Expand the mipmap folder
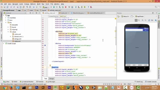This screenshot has height=90, width=160. point(8,29)
